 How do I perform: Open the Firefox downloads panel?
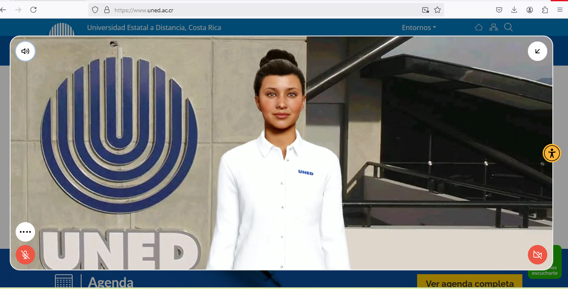[514, 10]
